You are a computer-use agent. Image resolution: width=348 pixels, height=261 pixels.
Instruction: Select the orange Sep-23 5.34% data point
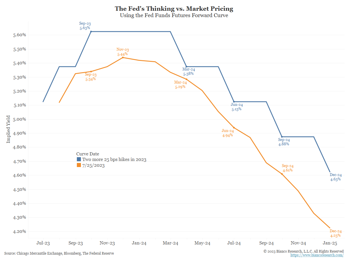[x=91, y=71]
